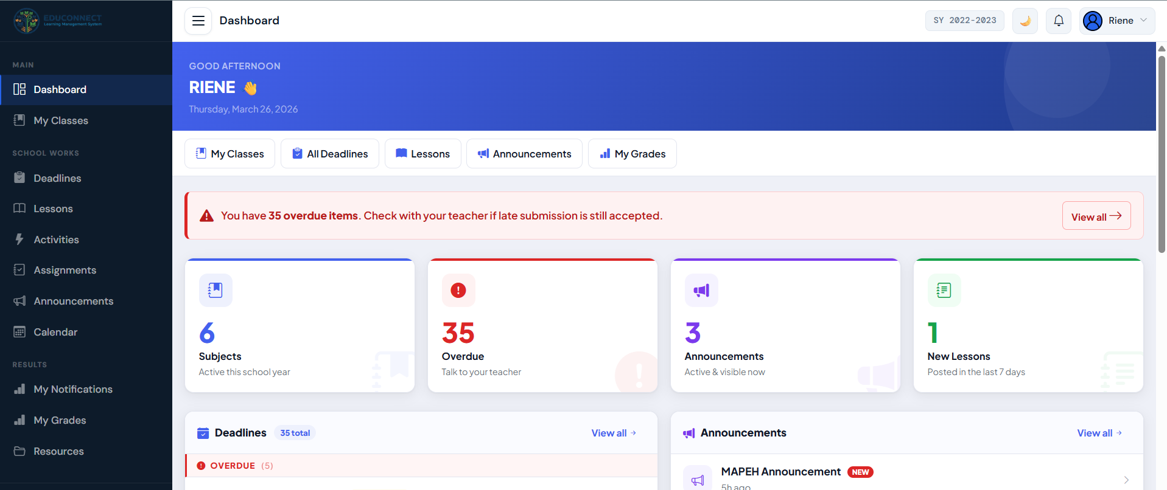Click the All Deadlines quick-link button

pyautogui.click(x=330, y=154)
